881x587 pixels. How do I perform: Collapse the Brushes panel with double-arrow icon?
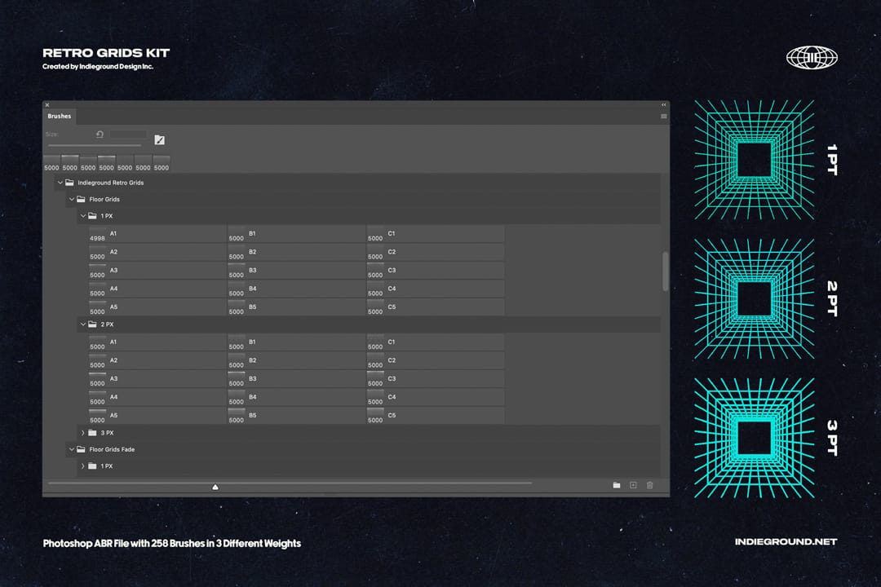coord(663,105)
